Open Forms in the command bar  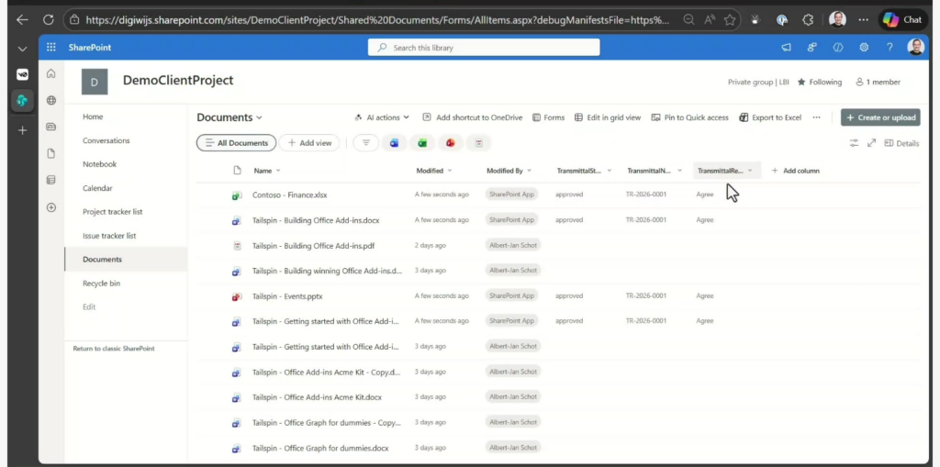point(549,117)
